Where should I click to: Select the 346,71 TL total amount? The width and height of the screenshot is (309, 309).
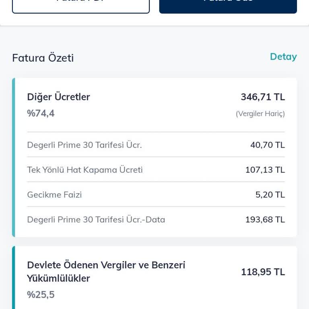tap(263, 97)
